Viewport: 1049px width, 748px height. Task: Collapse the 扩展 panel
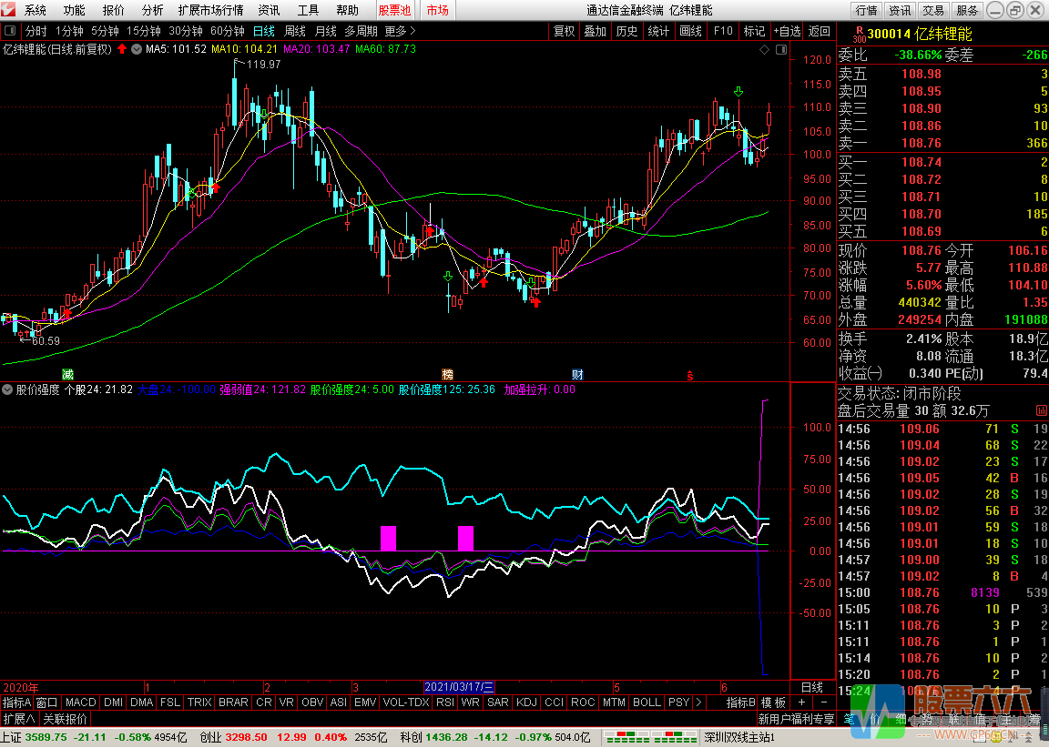pos(18,719)
